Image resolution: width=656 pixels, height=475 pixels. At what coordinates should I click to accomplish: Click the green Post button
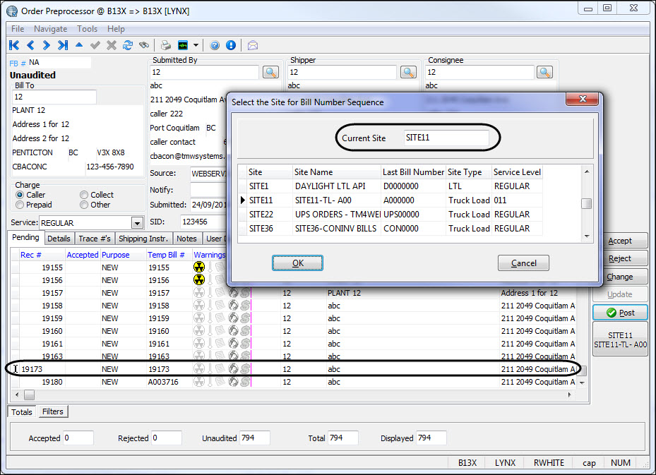click(x=620, y=313)
